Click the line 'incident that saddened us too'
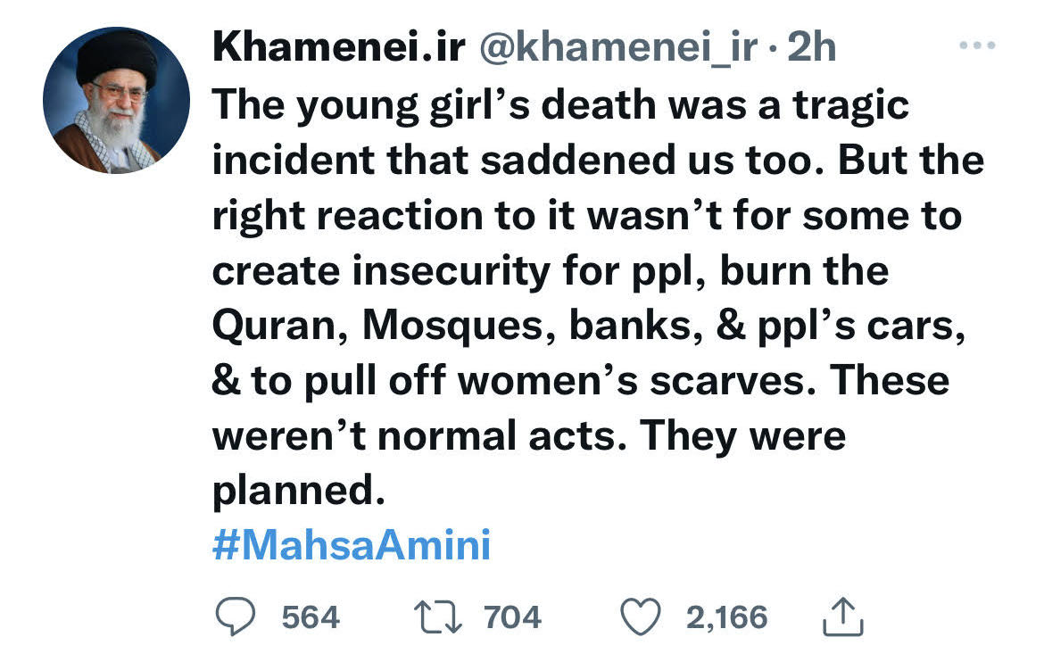The width and height of the screenshot is (1044, 662). (x=598, y=161)
